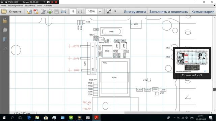Click the sign document pencil icon
The width and height of the screenshot is (216, 121).
pos(43,11)
